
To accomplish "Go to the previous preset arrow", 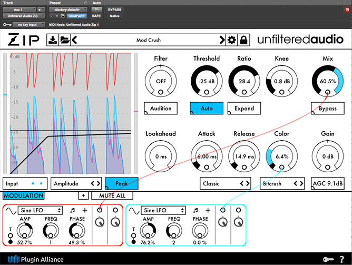I will tap(74, 40).
